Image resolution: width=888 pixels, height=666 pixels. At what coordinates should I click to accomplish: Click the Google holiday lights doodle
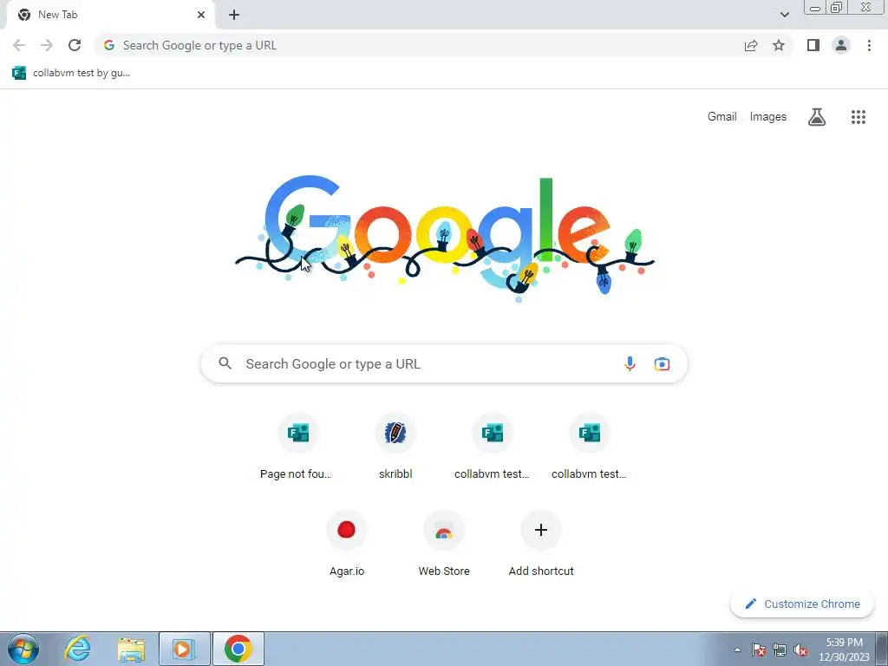445,238
